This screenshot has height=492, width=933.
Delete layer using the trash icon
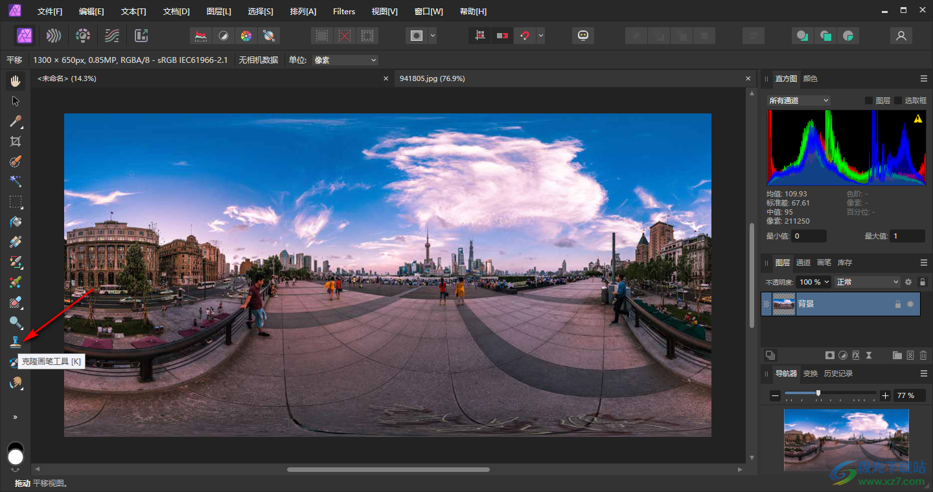coord(923,355)
